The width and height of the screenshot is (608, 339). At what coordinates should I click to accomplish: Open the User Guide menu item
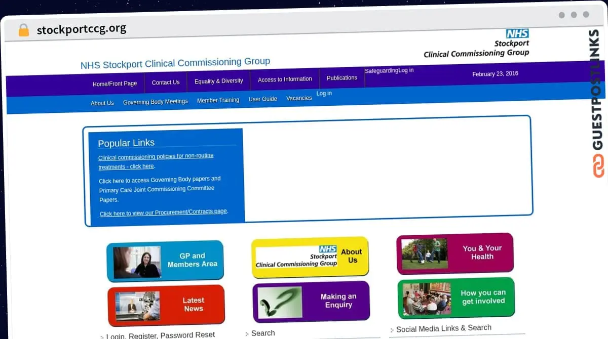pos(262,99)
